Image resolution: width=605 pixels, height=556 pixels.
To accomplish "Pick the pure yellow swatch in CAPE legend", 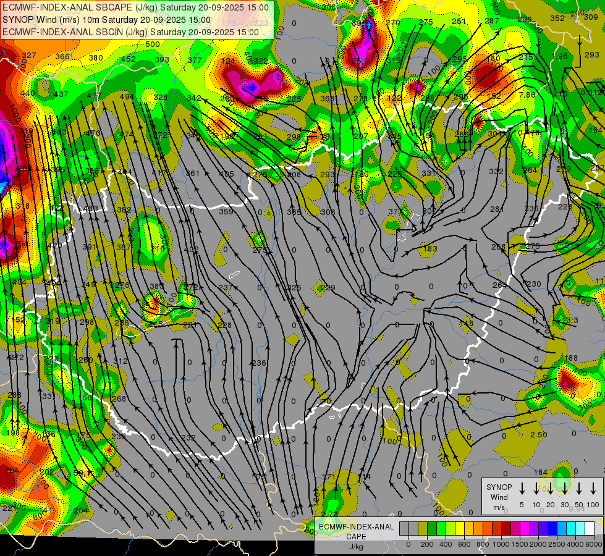I will pyautogui.click(x=460, y=528).
